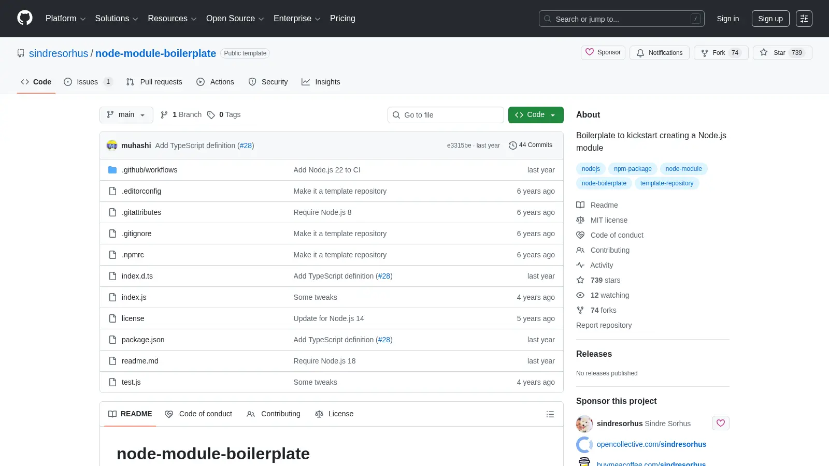Click the book icon beside Readme in About
829x466 pixels.
(x=580, y=205)
